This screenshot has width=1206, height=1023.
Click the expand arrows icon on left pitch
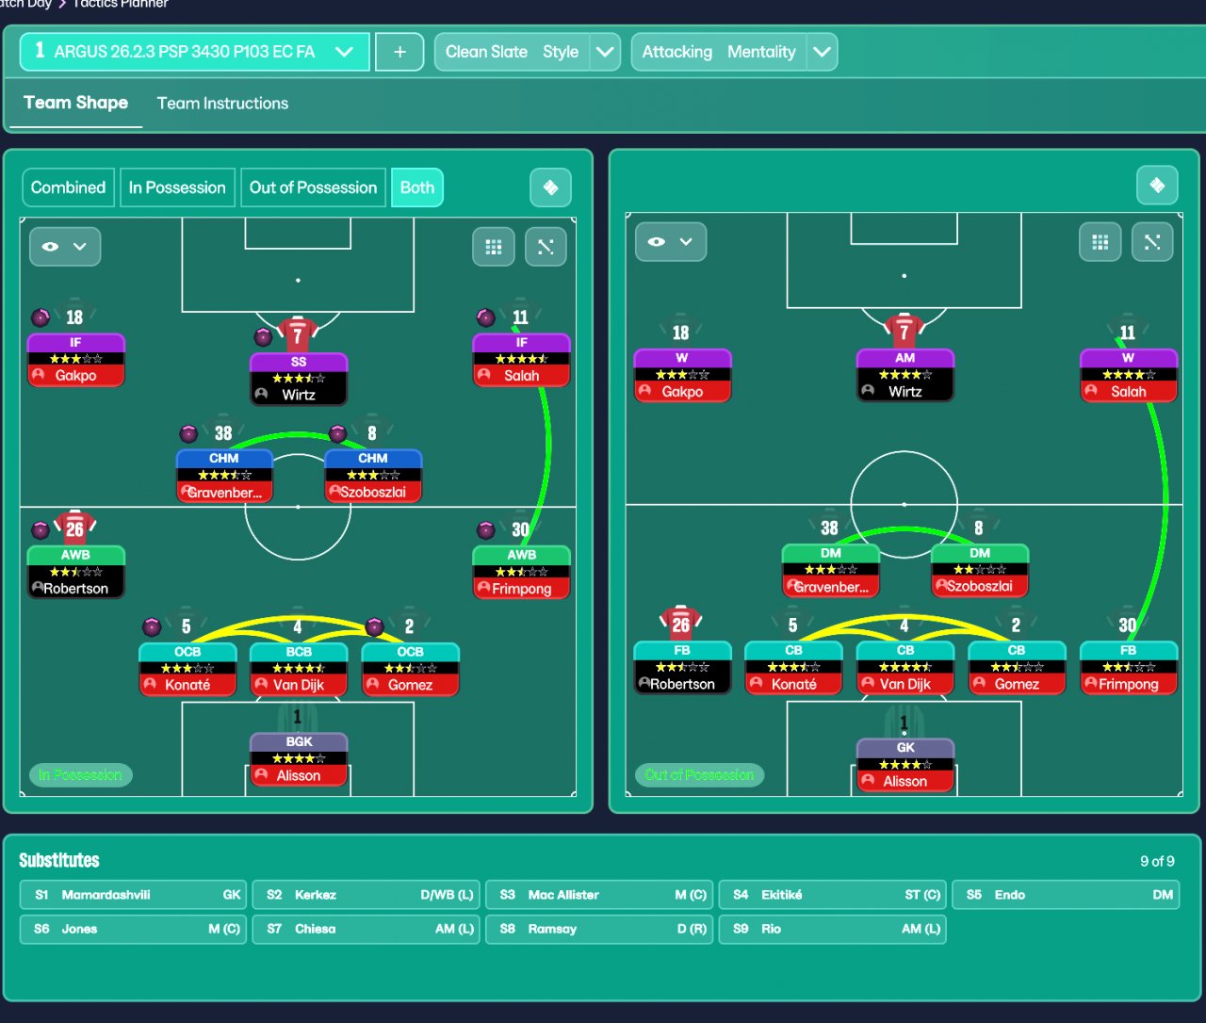[x=546, y=247]
